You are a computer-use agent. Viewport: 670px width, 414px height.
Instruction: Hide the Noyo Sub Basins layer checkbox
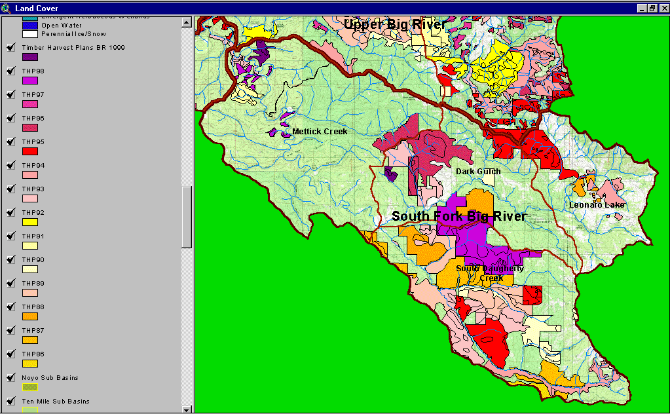tap(11, 377)
